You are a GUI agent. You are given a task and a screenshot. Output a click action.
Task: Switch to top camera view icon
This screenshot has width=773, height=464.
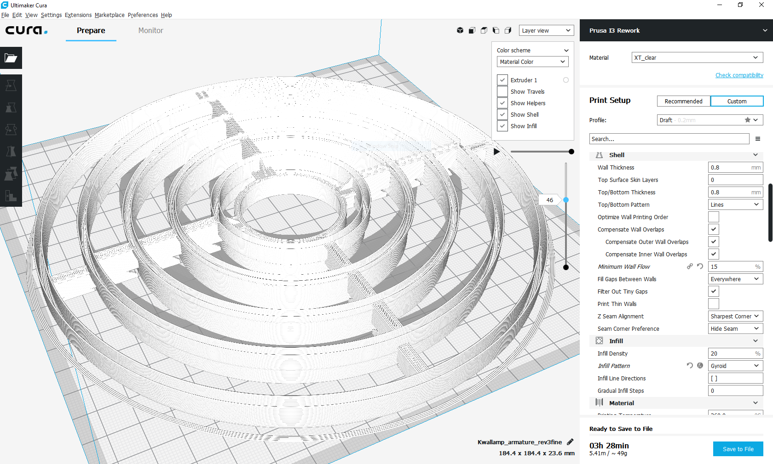tap(484, 30)
